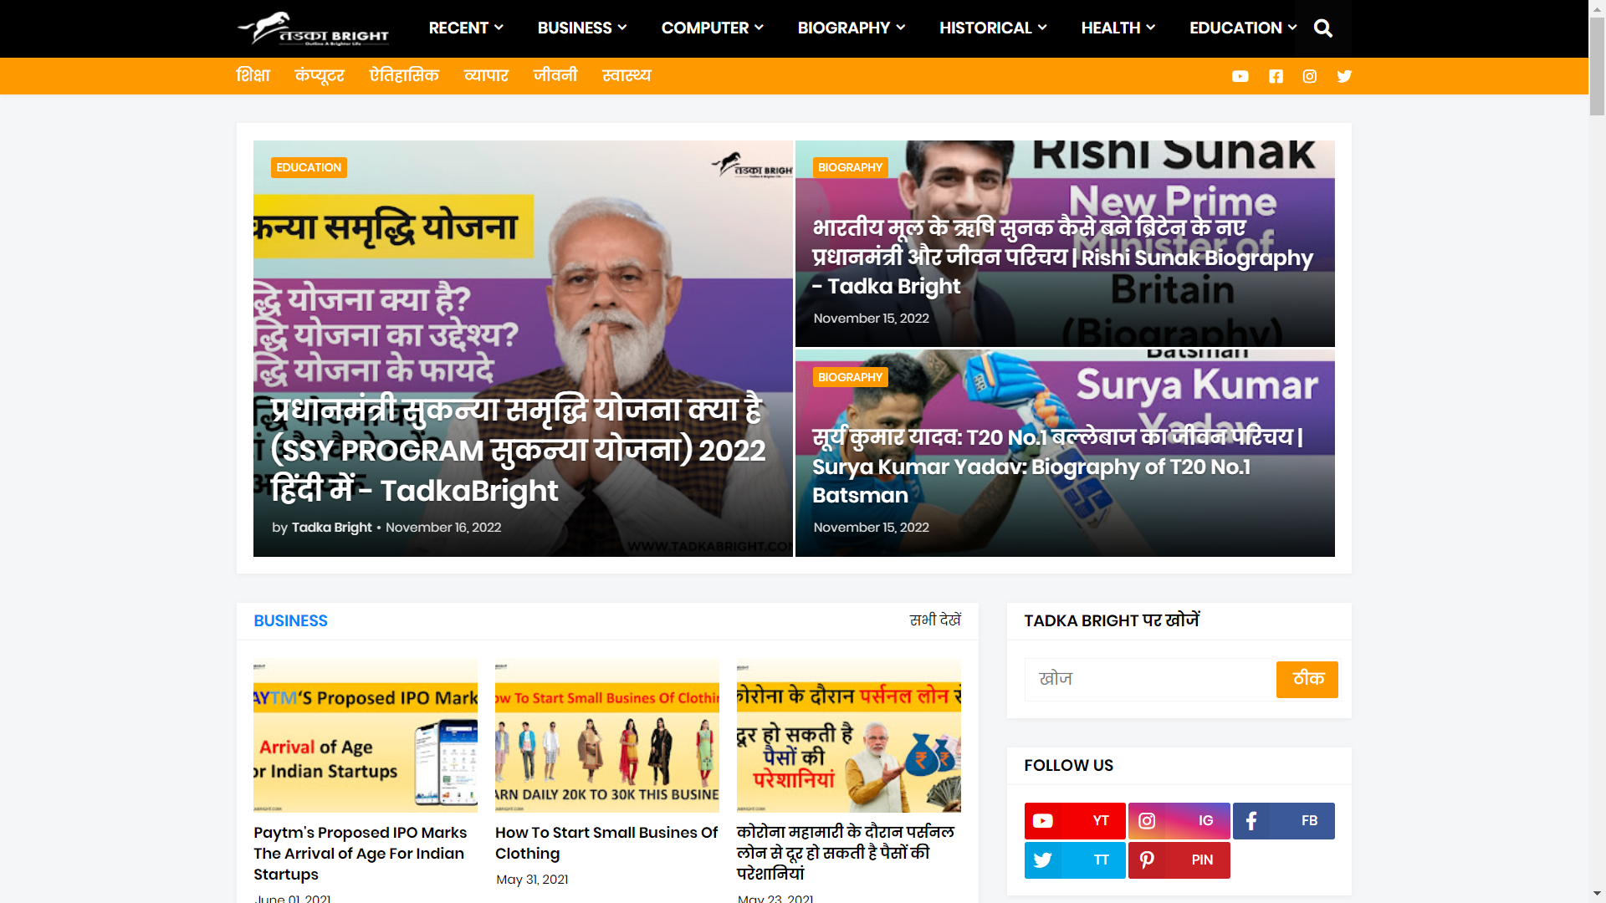Click the IG follow button
This screenshot has width=1606, height=903.
coord(1179,820)
